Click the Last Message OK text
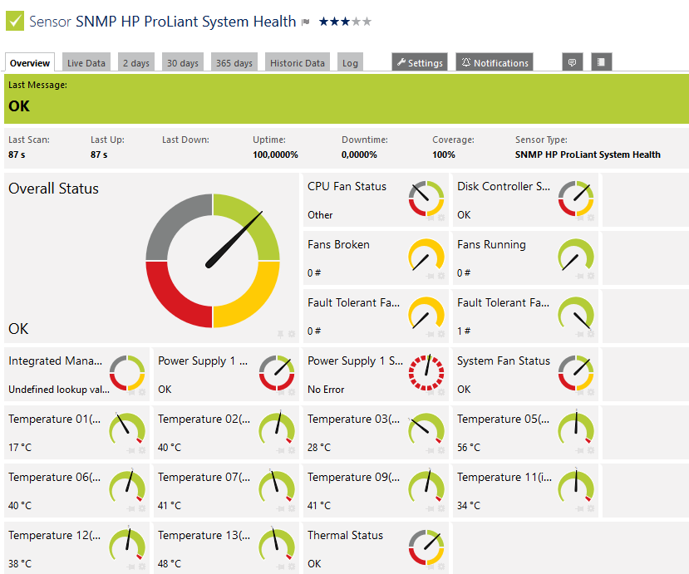689x574 pixels. click(19, 106)
